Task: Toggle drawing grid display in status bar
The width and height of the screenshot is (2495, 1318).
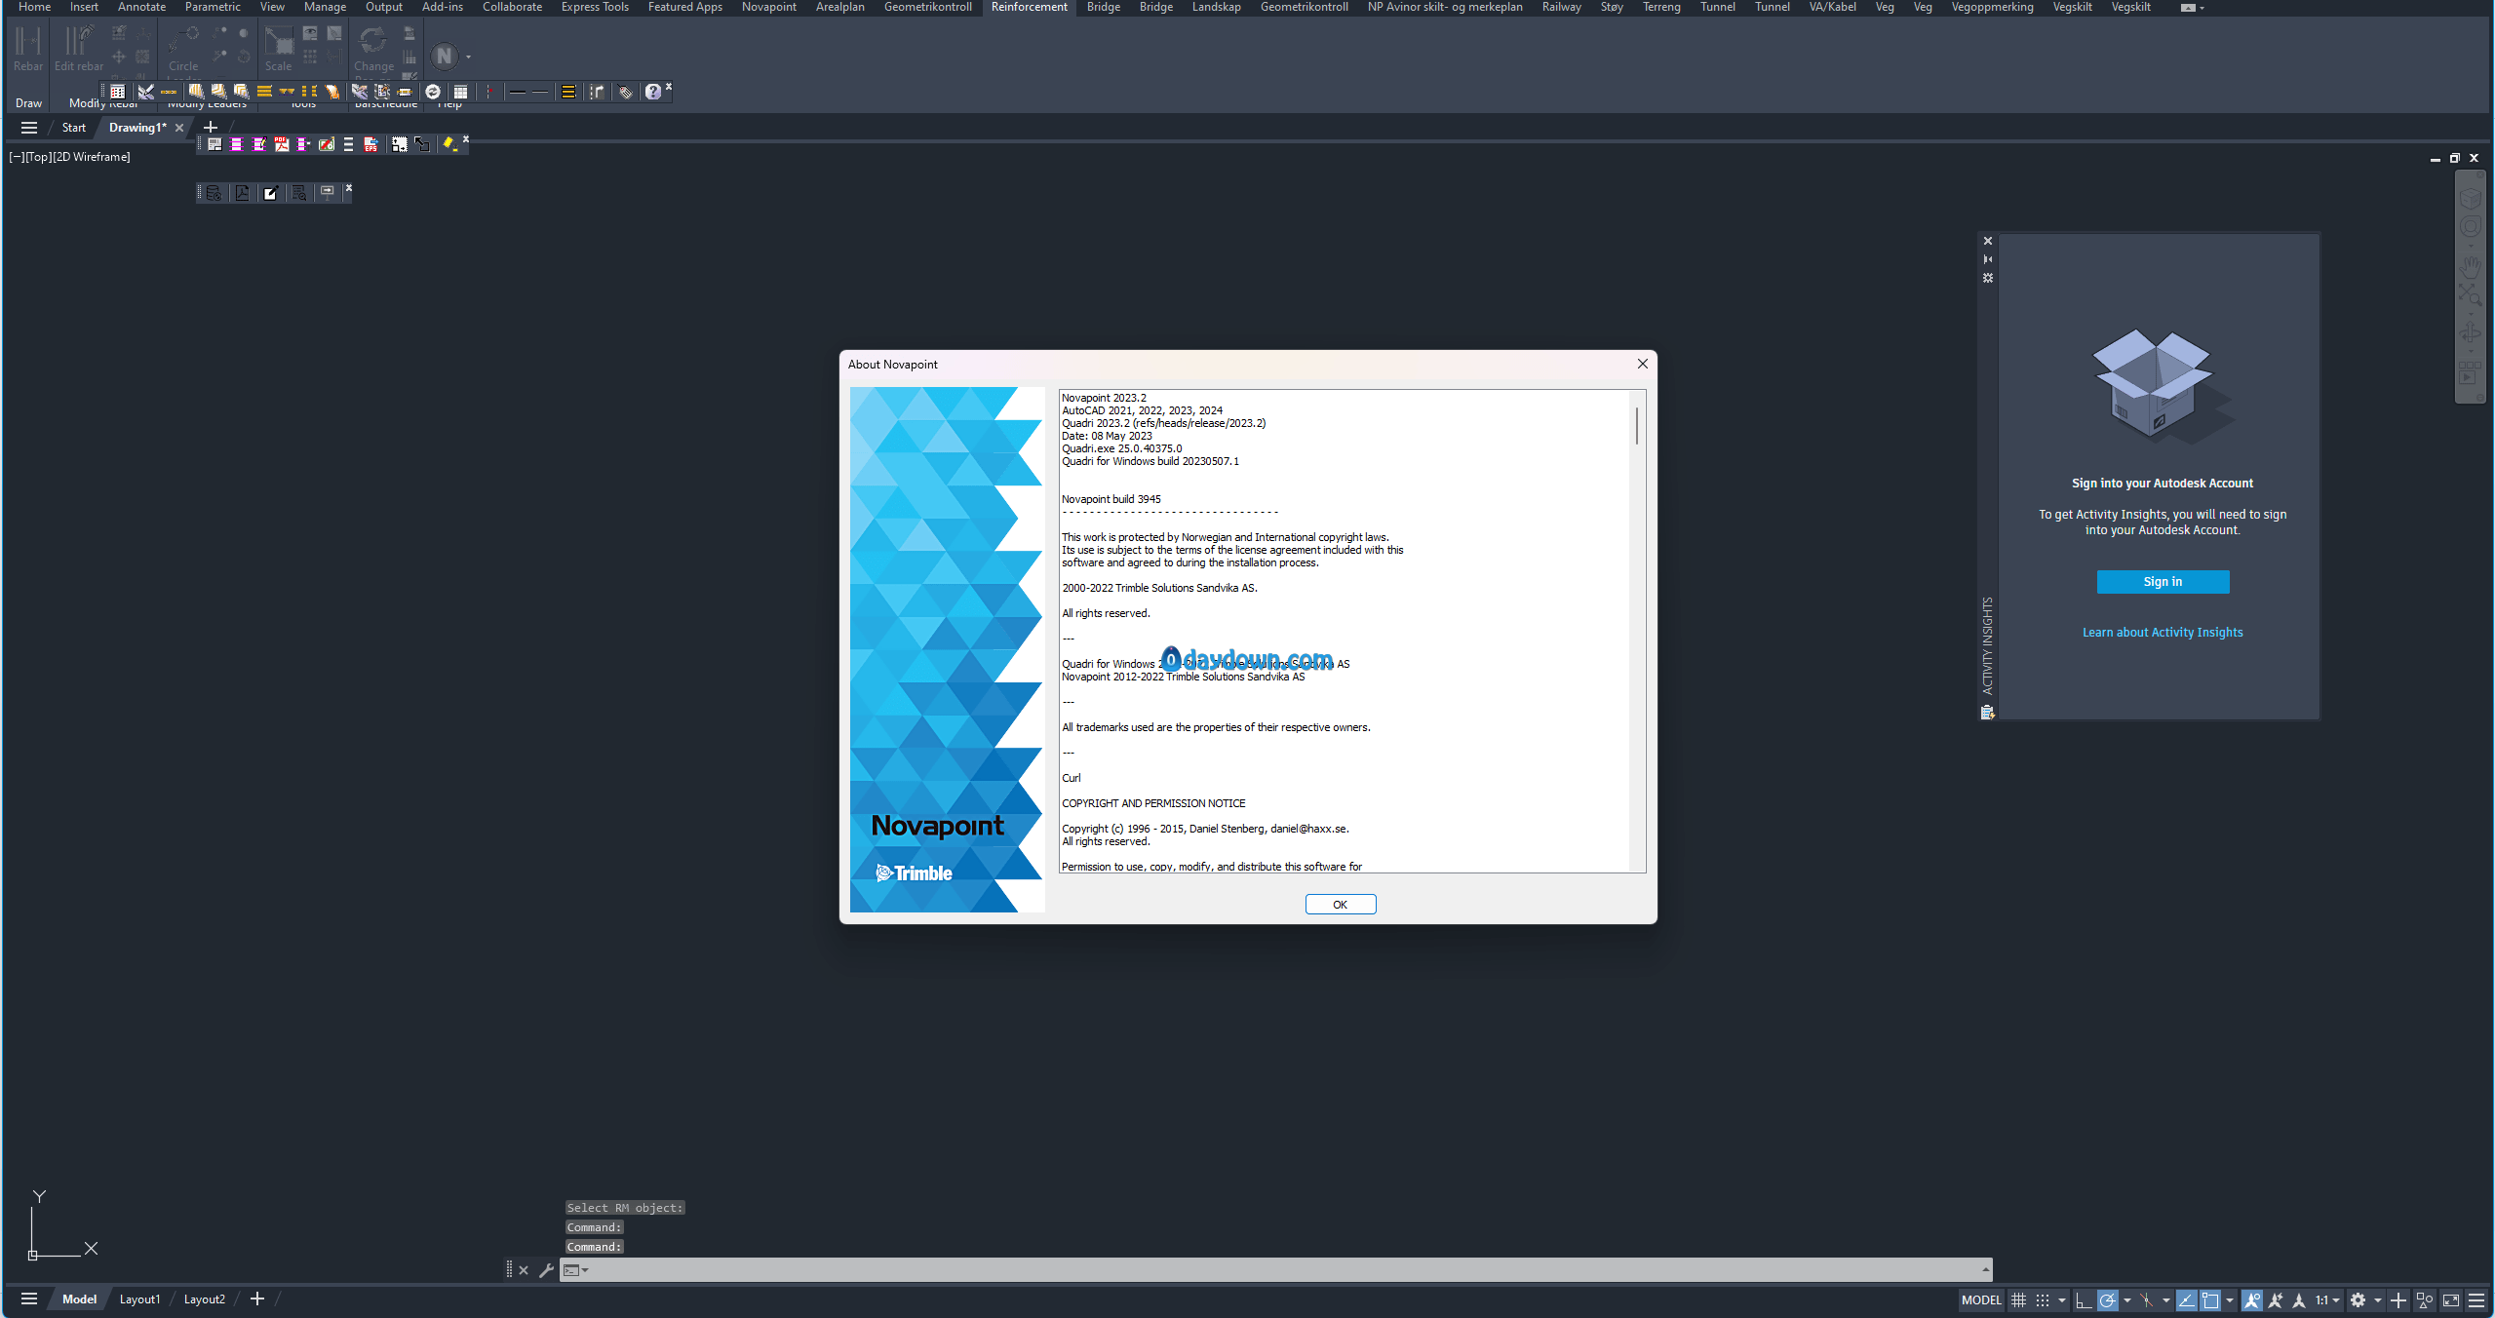Action: tap(2018, 1299)
